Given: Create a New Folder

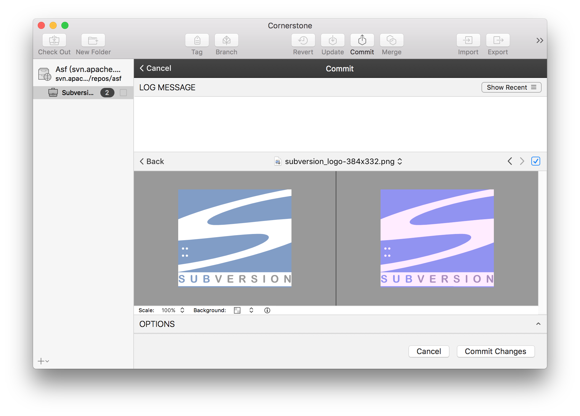Looking at the screenshot, I should [x=93, y=44].
